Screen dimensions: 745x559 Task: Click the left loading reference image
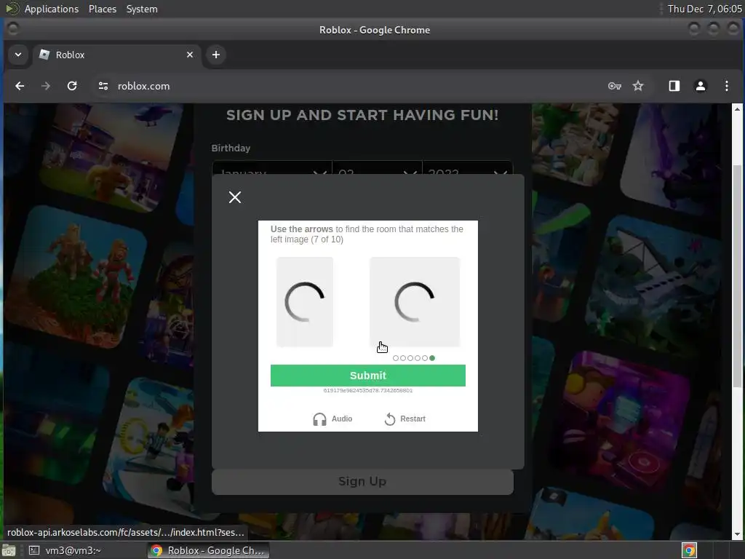click(305, 302)
